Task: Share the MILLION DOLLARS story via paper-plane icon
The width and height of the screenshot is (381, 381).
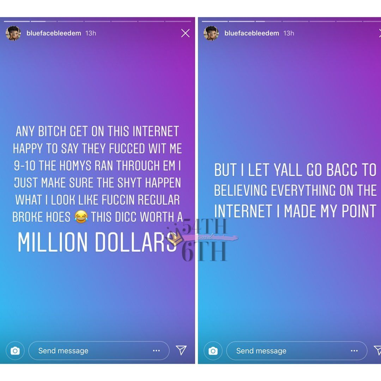Action: tap(181, 350)
